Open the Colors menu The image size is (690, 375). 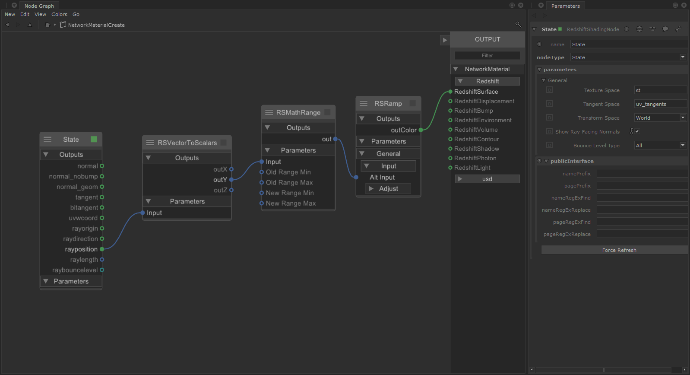pos(60,14)
